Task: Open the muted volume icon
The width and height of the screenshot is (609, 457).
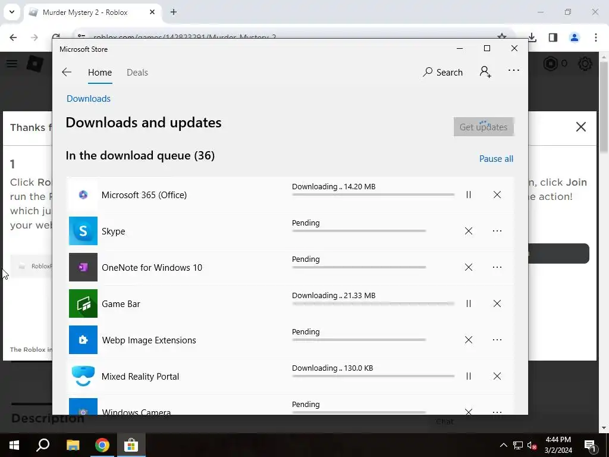Action: 532,445
